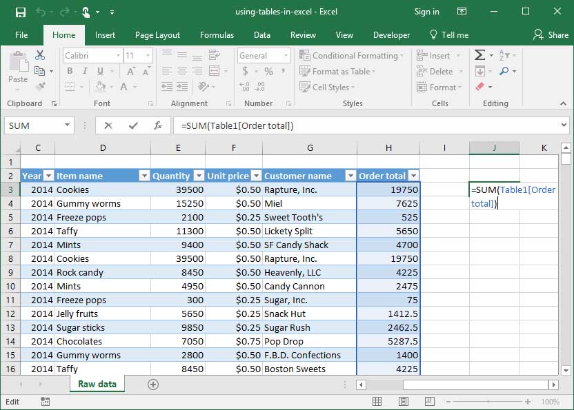Viewport: 574px width, 410px height.
Task: Switch to the Formulas ribbon tab
Action: click(x=217, y=34)
